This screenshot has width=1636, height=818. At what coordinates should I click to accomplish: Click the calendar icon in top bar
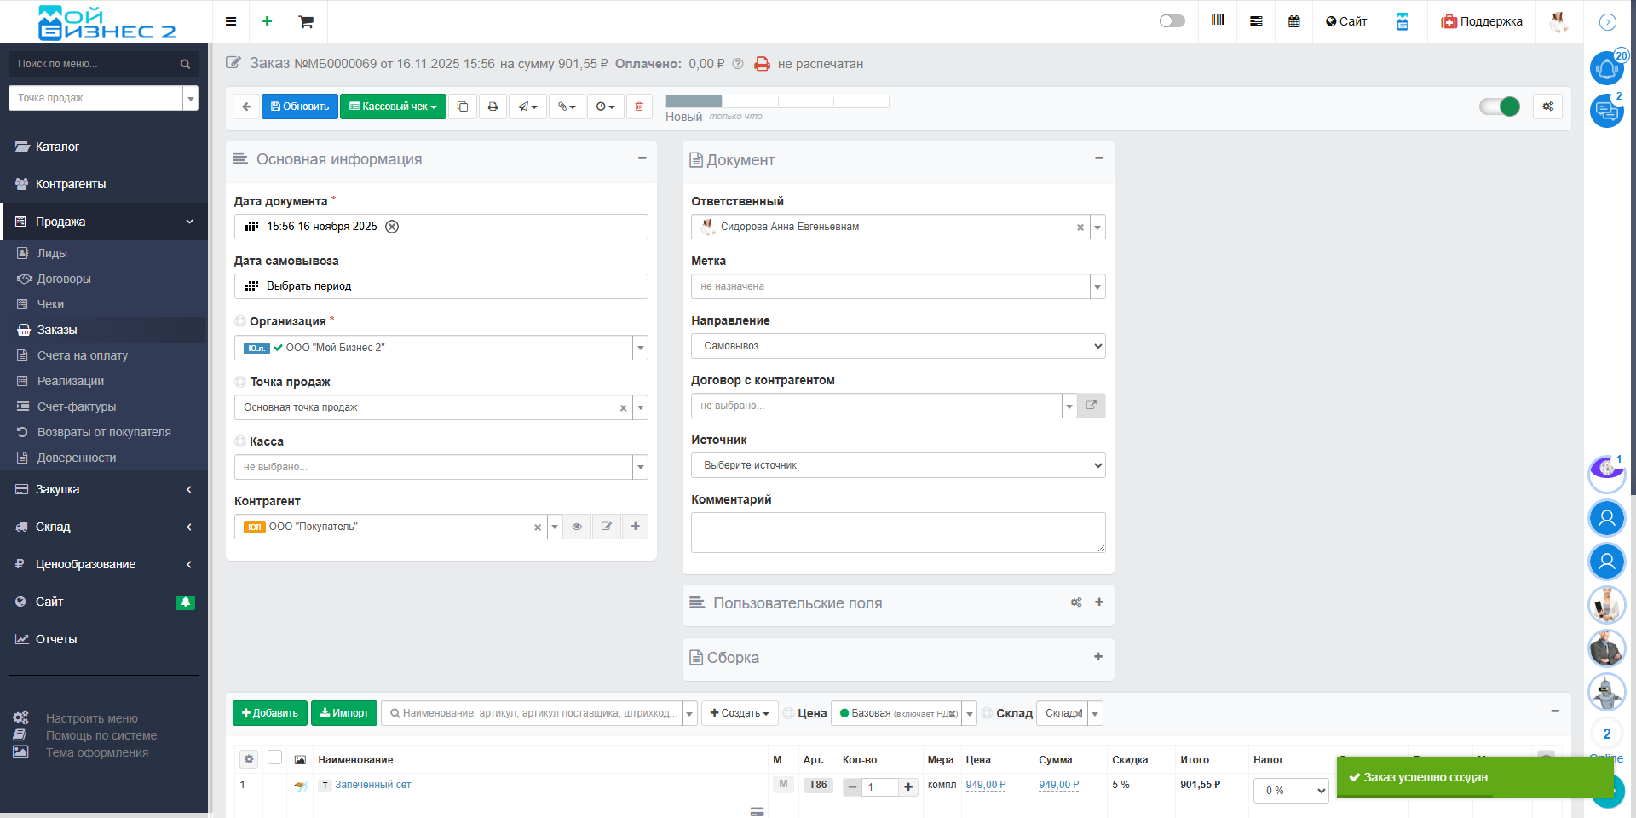1293,21
